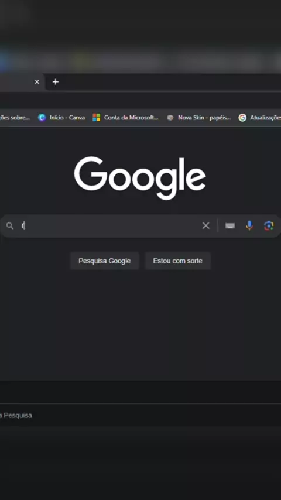Start voice search with the microphone
The image size is (281, 500).
[x=249, y=226]
